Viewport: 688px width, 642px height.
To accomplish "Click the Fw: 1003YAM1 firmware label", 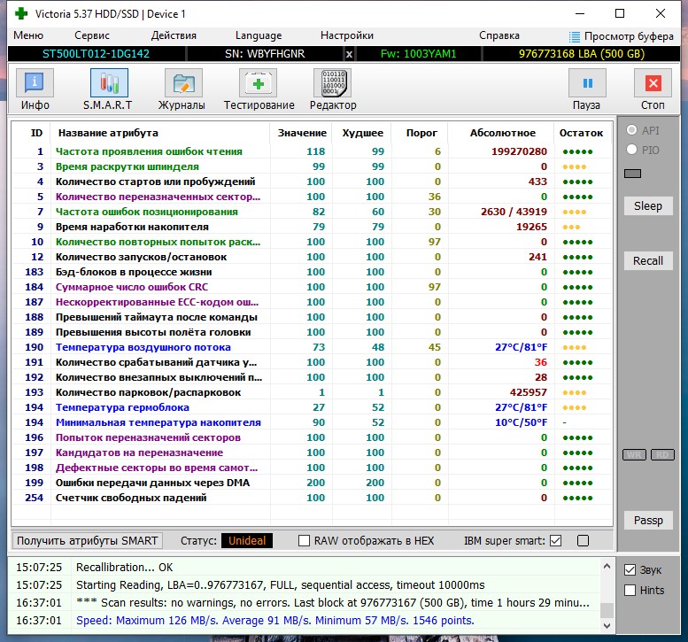I will click(x=418, y=54).
